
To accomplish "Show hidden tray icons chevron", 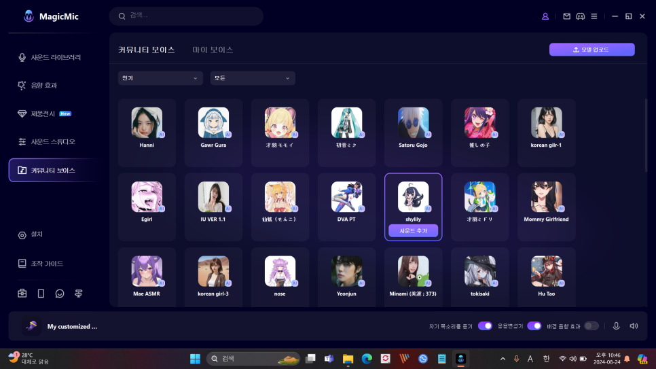I will click(x=503, y=359).
